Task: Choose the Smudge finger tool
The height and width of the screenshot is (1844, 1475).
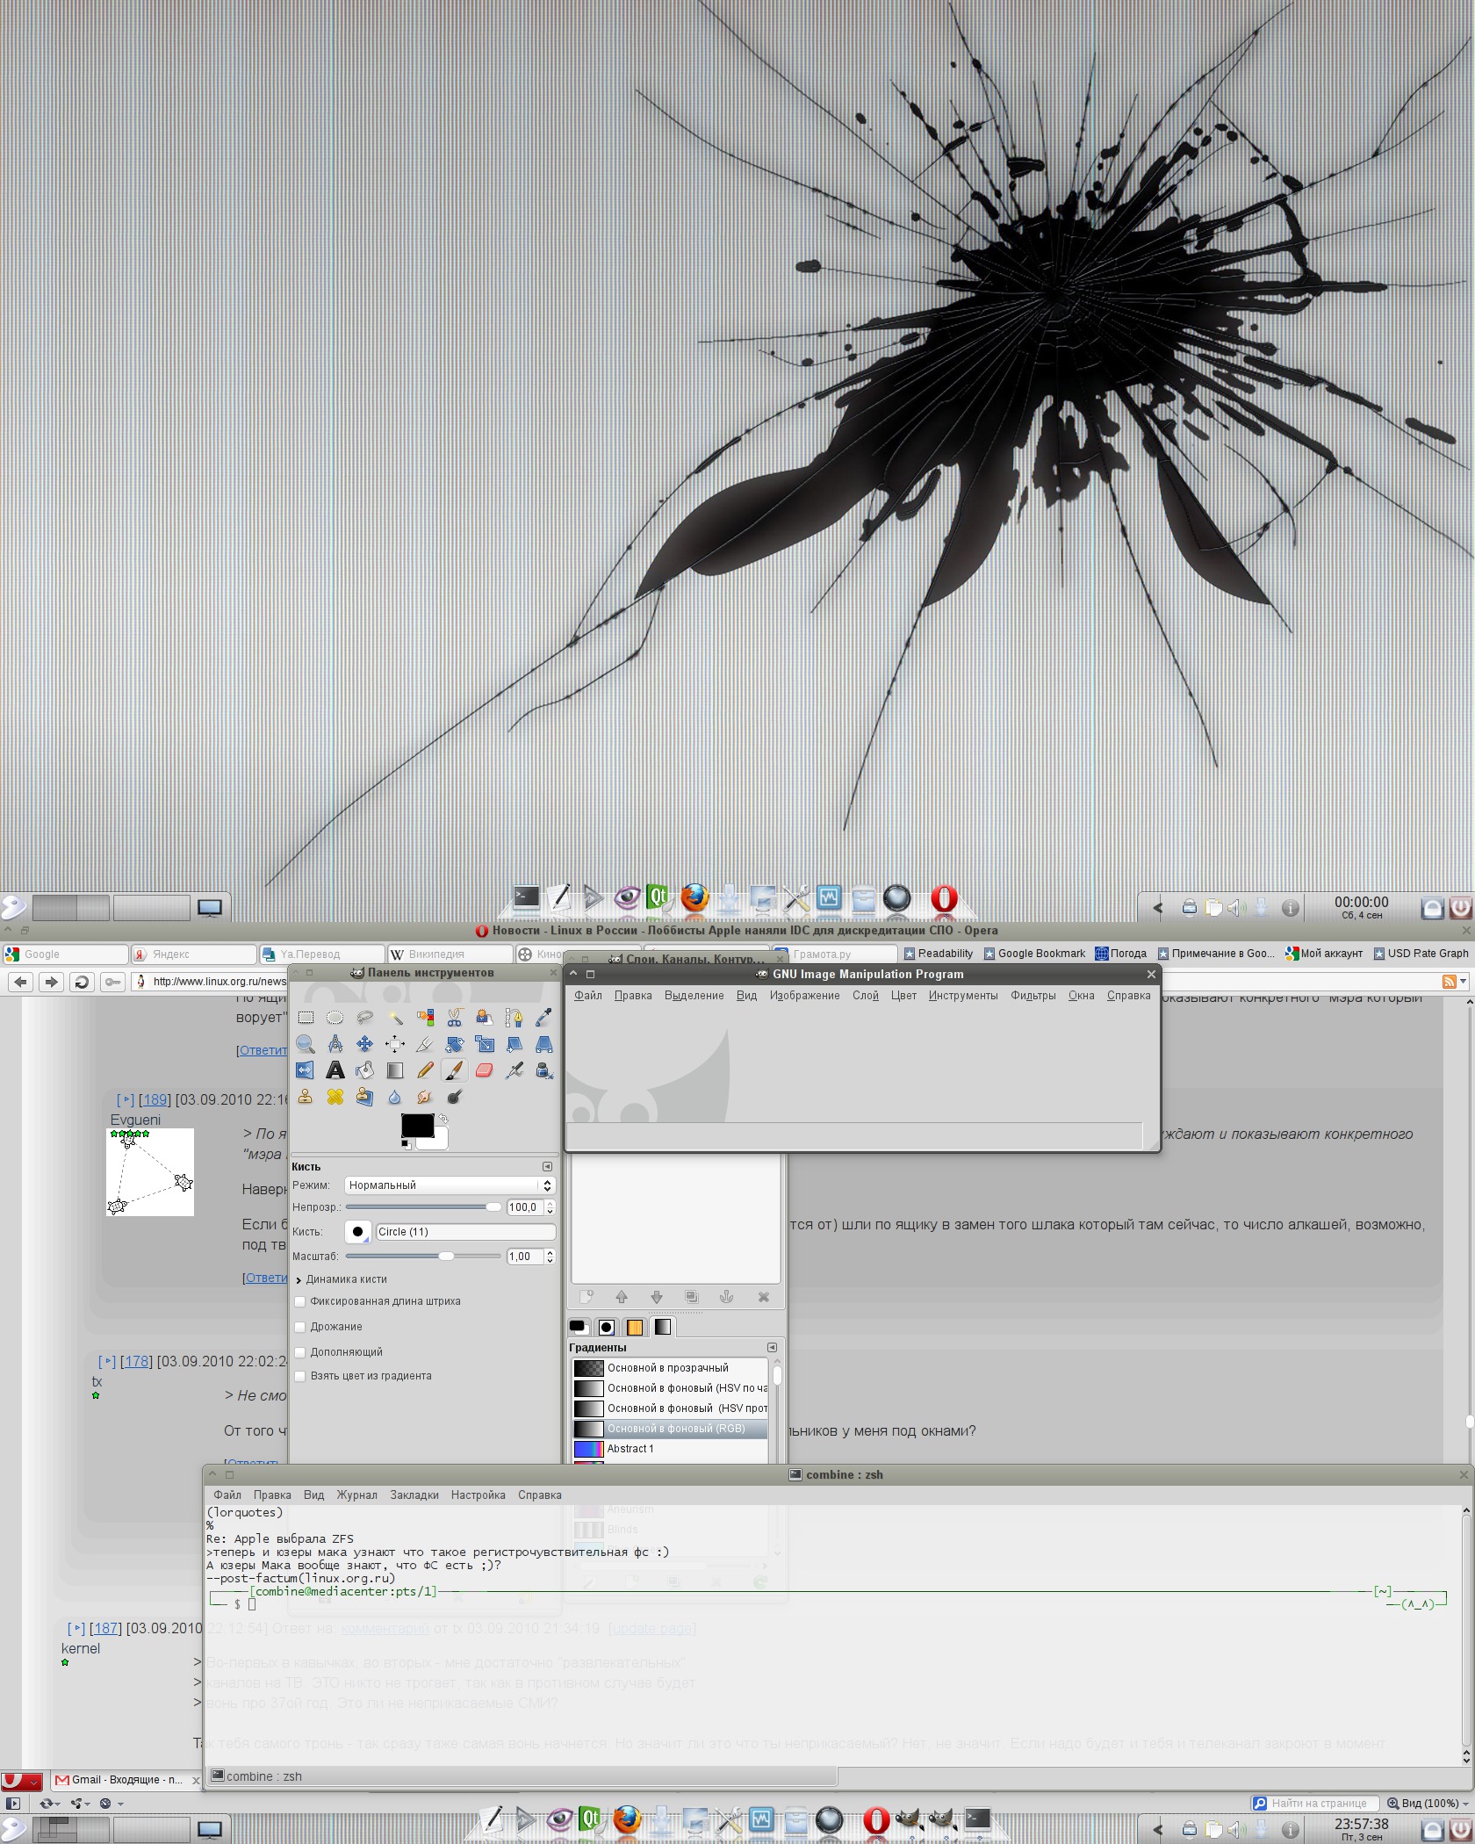Action: (x=425, y=1097)
